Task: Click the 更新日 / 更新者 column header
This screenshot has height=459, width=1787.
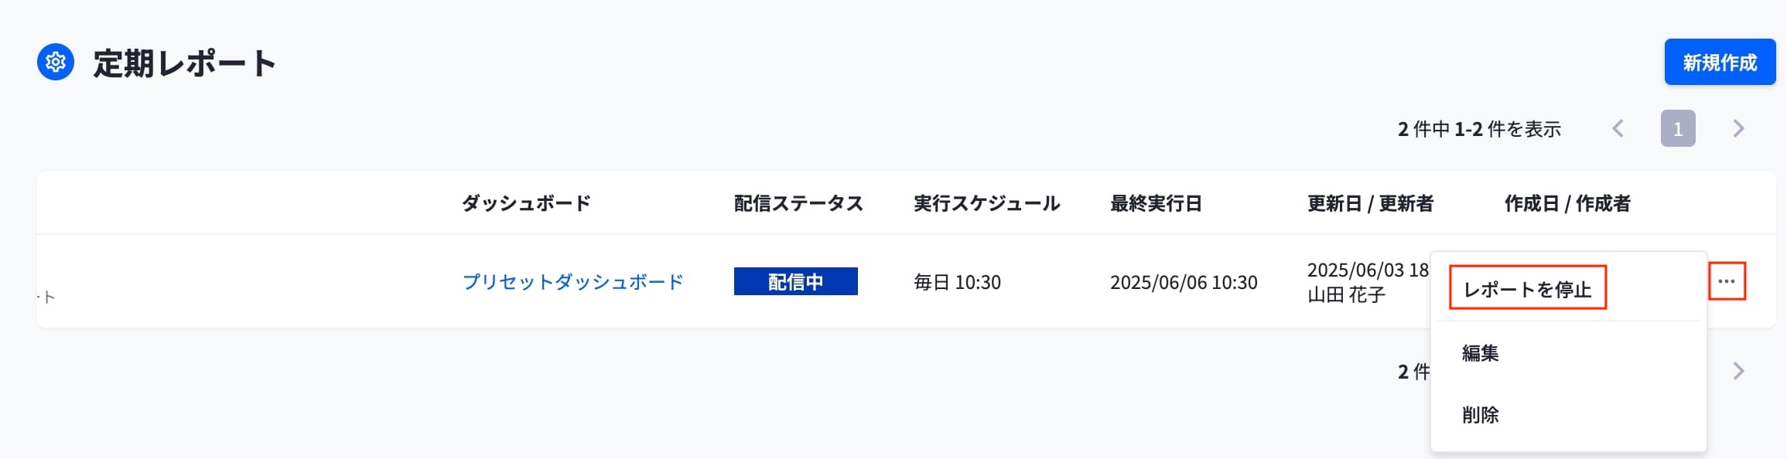Action: [1370, 203]
